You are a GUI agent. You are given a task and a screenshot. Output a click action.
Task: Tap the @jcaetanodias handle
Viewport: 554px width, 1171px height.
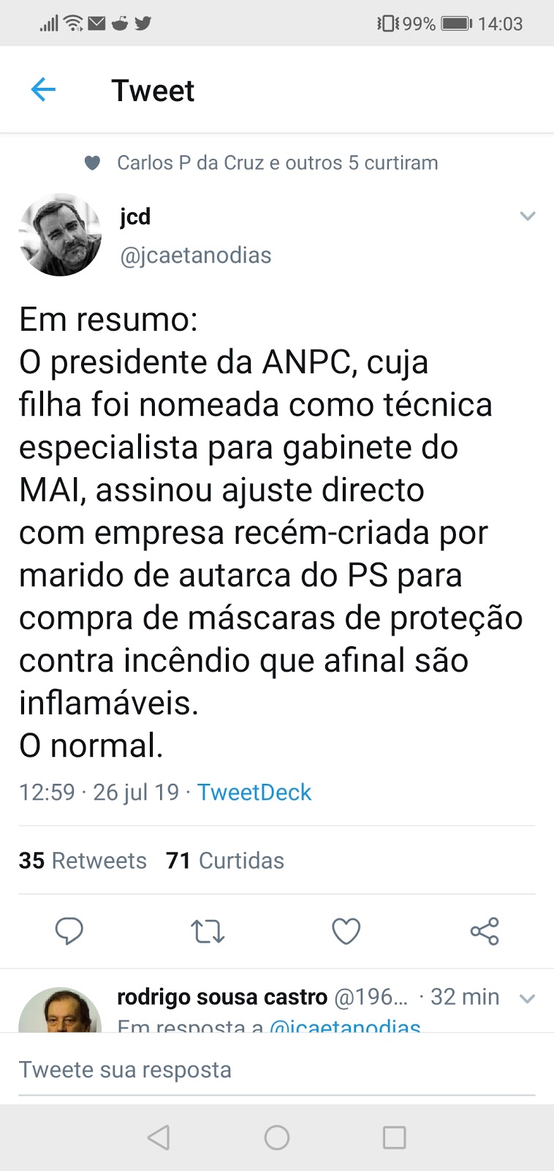tap(196, 255)
